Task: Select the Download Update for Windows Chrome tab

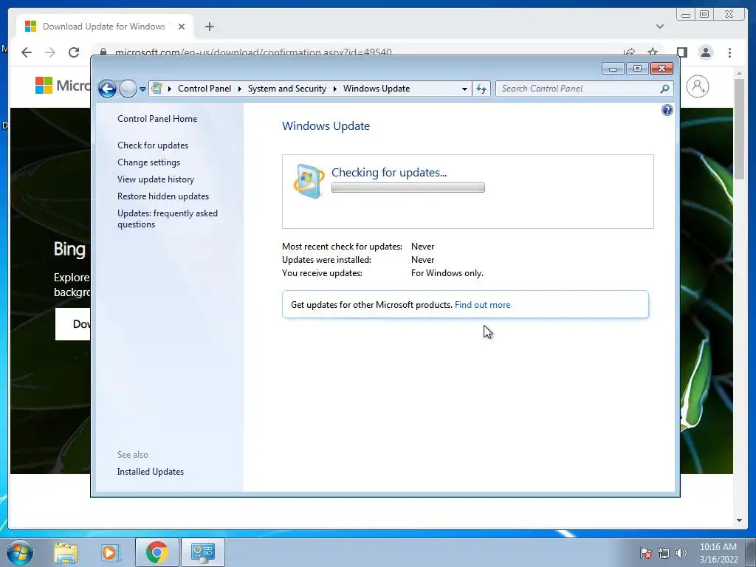Action: pos(104,27)
